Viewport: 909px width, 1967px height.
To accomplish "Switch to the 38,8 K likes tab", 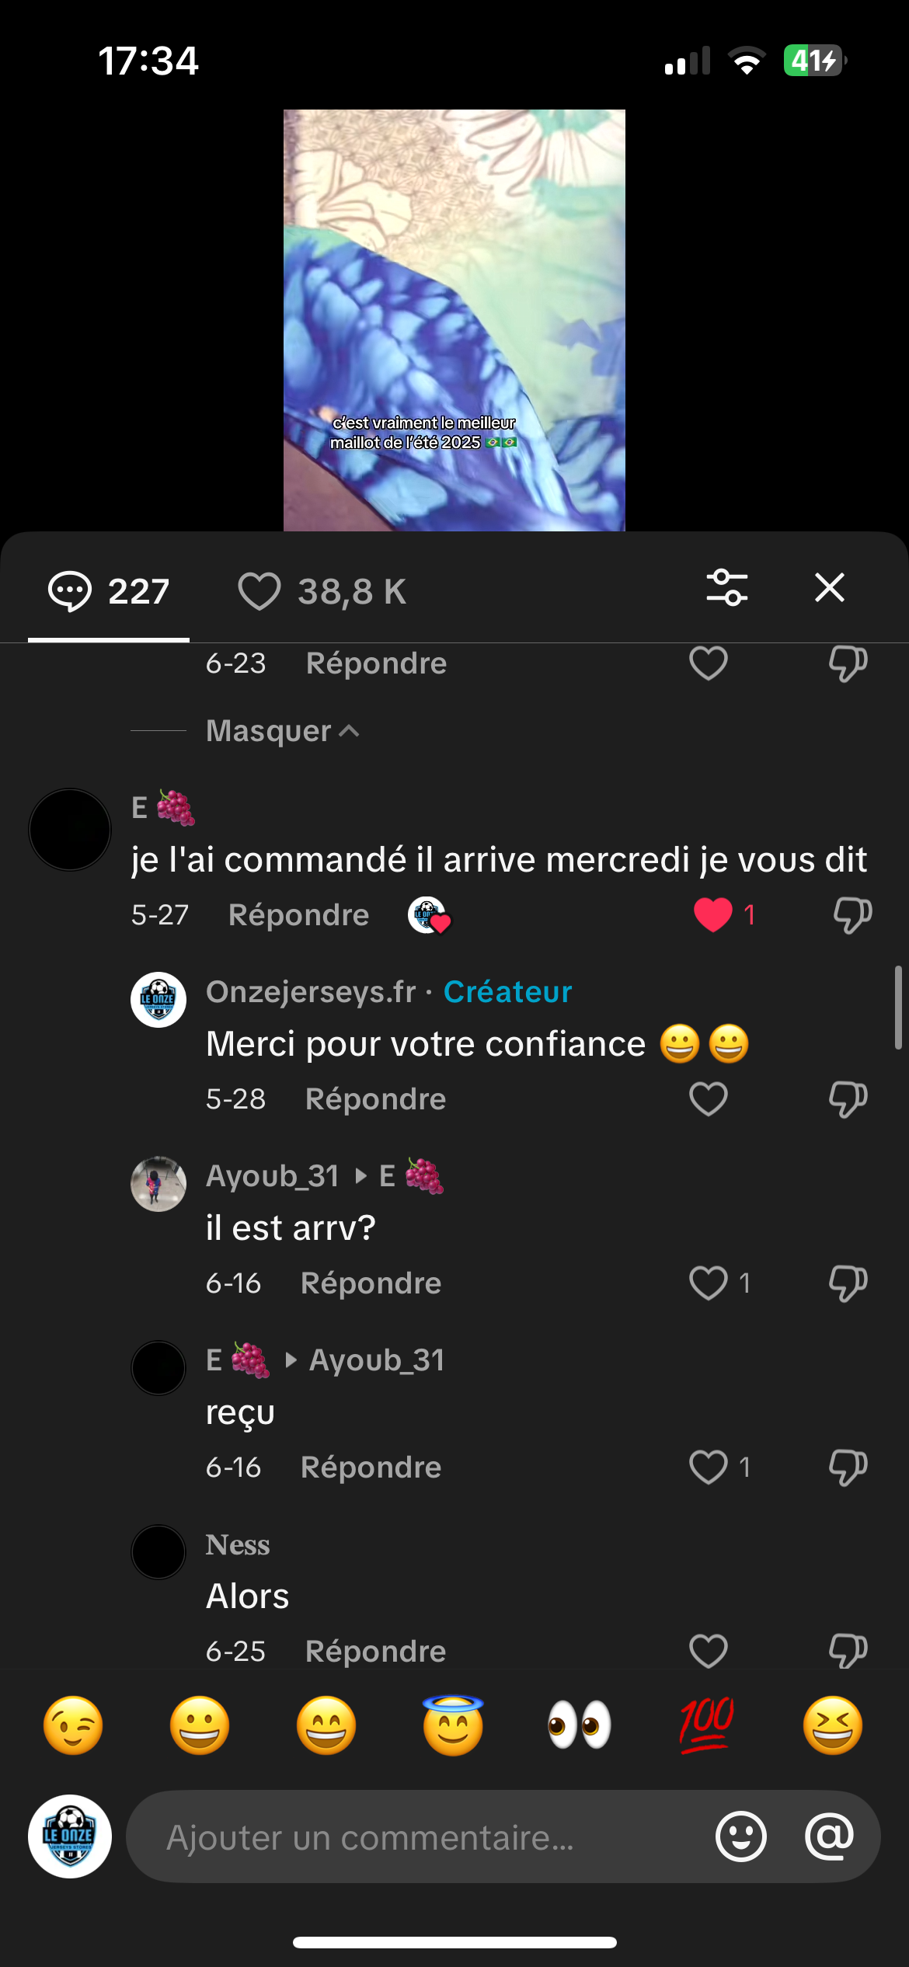I will 322,591.
